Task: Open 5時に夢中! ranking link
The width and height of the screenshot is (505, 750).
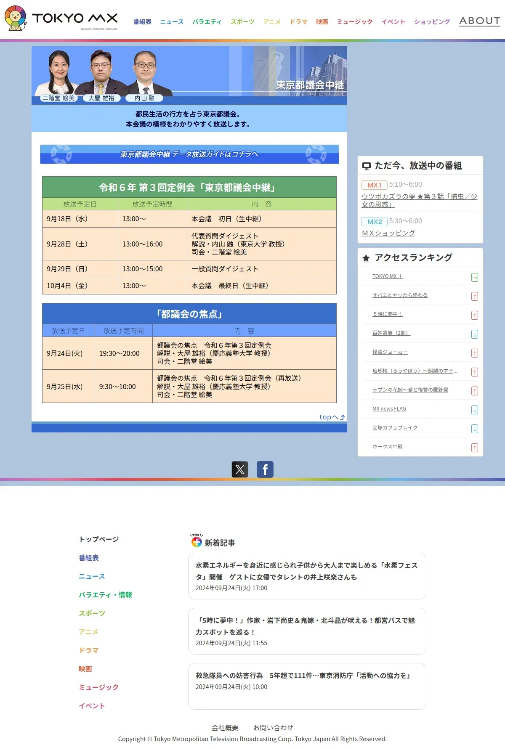Action: tap(387, 314)
